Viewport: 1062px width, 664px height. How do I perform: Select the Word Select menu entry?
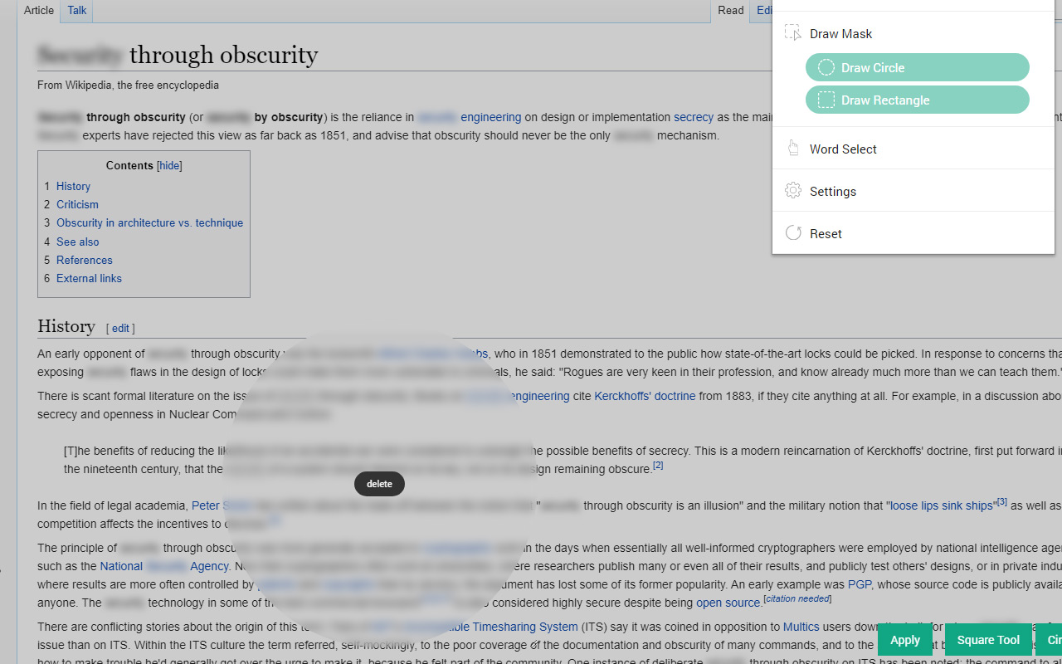pos(913,149)
